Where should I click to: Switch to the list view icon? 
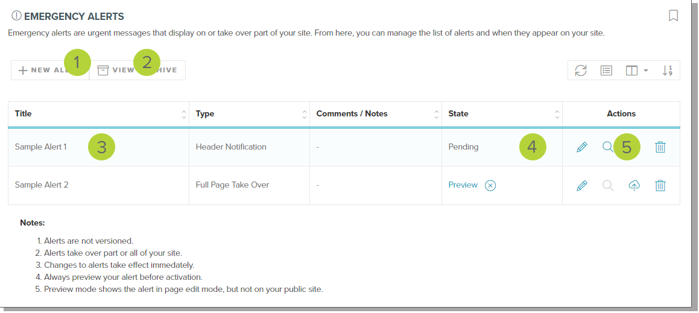click(x=607, y=71)
